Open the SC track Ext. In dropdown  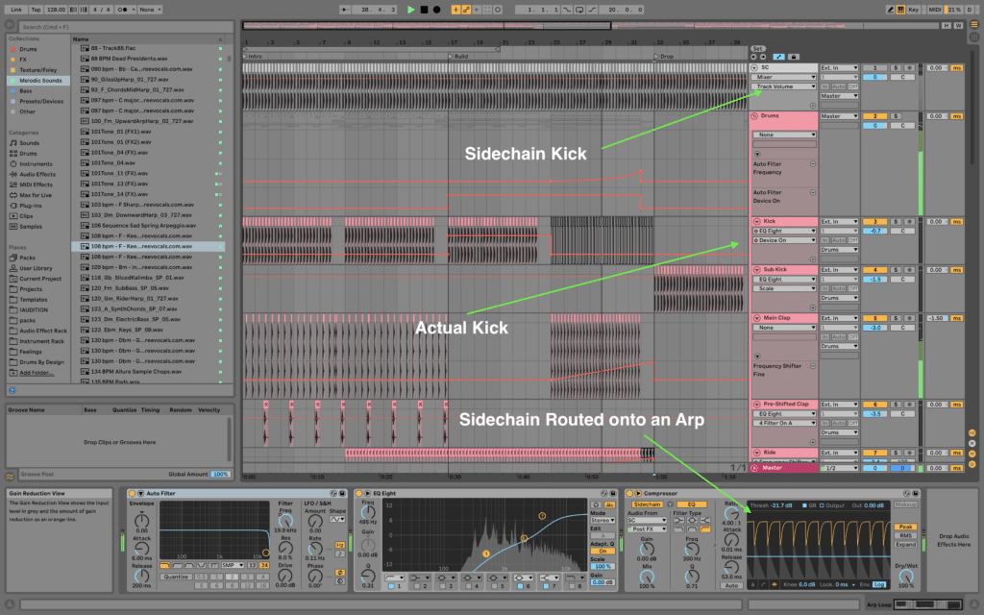(839, 68)
